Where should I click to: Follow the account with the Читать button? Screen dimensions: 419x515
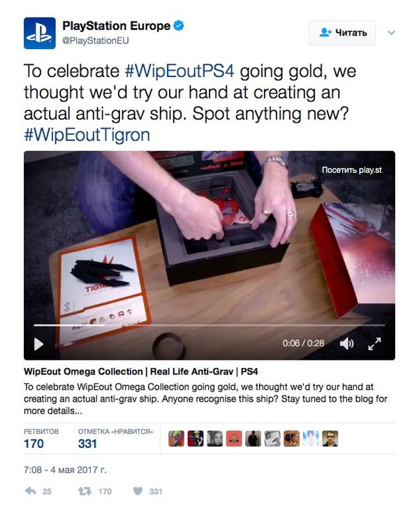click(342, 33)
